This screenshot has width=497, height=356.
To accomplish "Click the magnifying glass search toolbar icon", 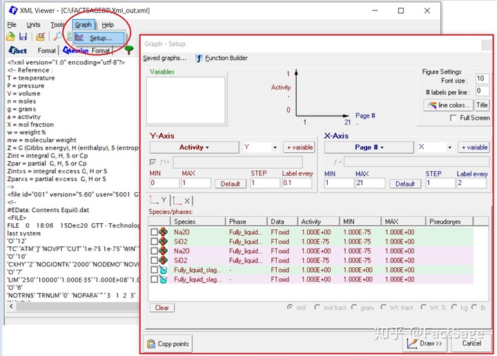I will (x=57, y=36).
